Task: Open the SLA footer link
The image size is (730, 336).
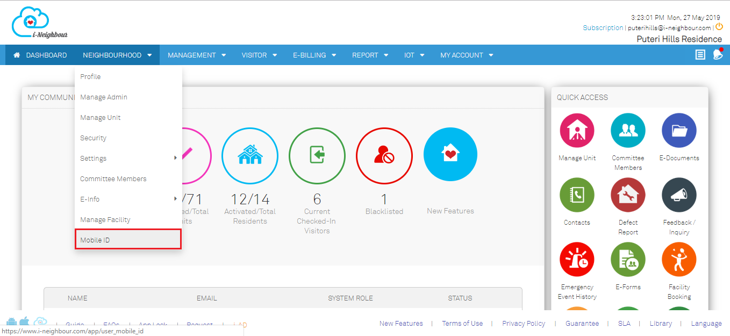Action: [x=624, y=323]
